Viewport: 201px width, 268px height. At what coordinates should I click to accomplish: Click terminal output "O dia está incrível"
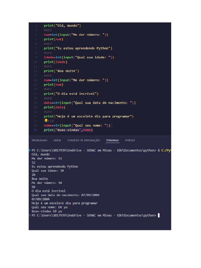[48, 191]
